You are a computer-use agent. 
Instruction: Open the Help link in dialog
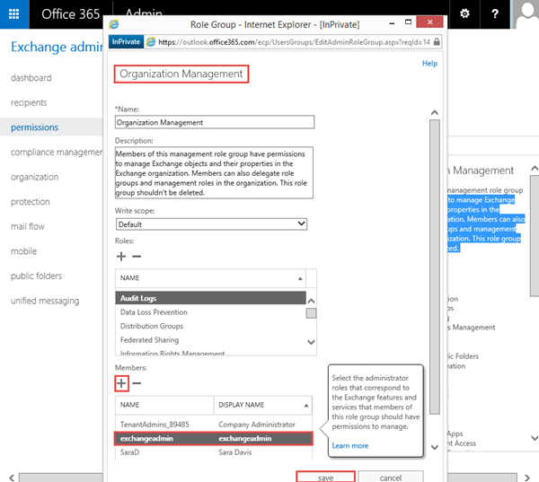[429, 64]
